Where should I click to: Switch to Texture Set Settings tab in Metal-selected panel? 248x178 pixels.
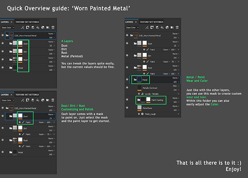[151, 22]
